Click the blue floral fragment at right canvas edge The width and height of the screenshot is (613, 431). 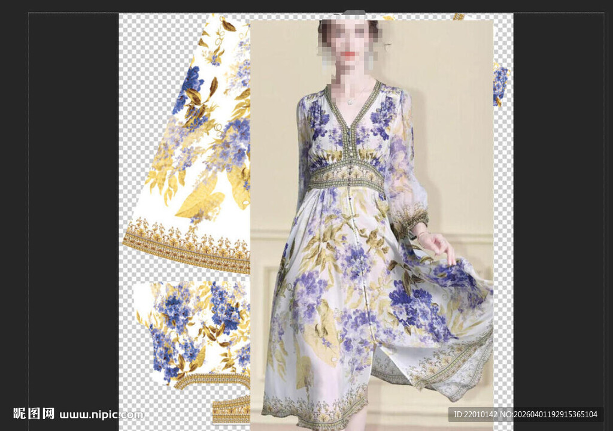click(x=500, y=84)
